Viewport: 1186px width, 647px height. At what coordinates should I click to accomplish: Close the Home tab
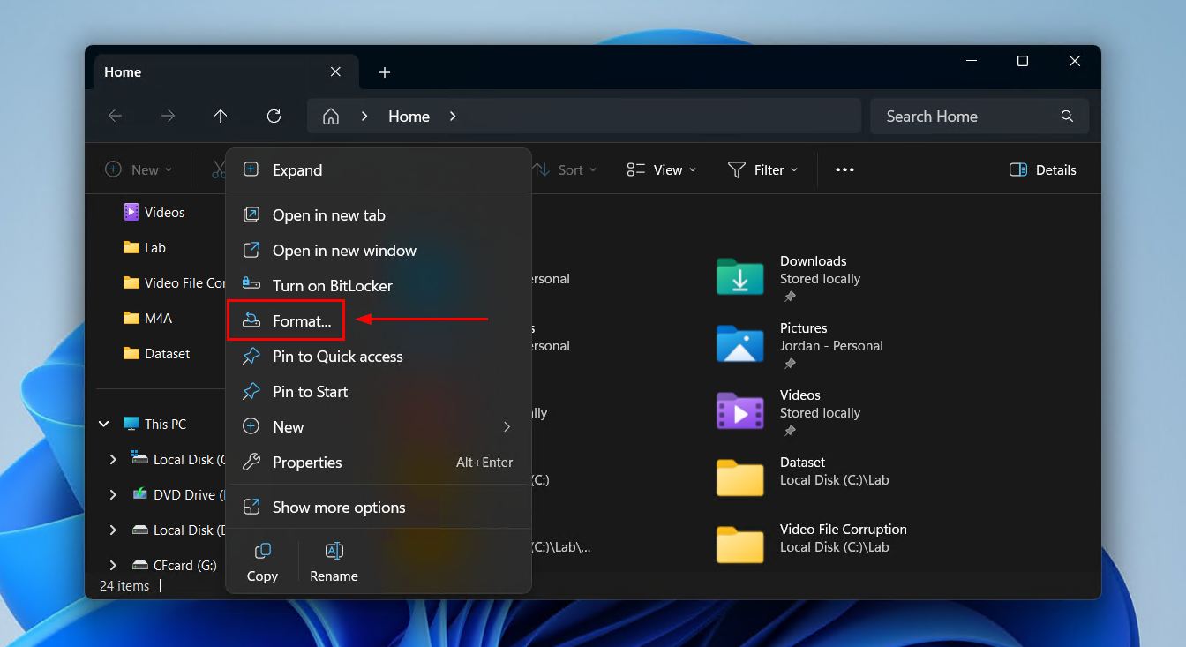(x=335, y=72)
